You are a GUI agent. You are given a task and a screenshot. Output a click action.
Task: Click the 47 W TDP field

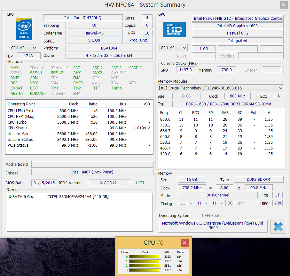click(x=28, y=56)
